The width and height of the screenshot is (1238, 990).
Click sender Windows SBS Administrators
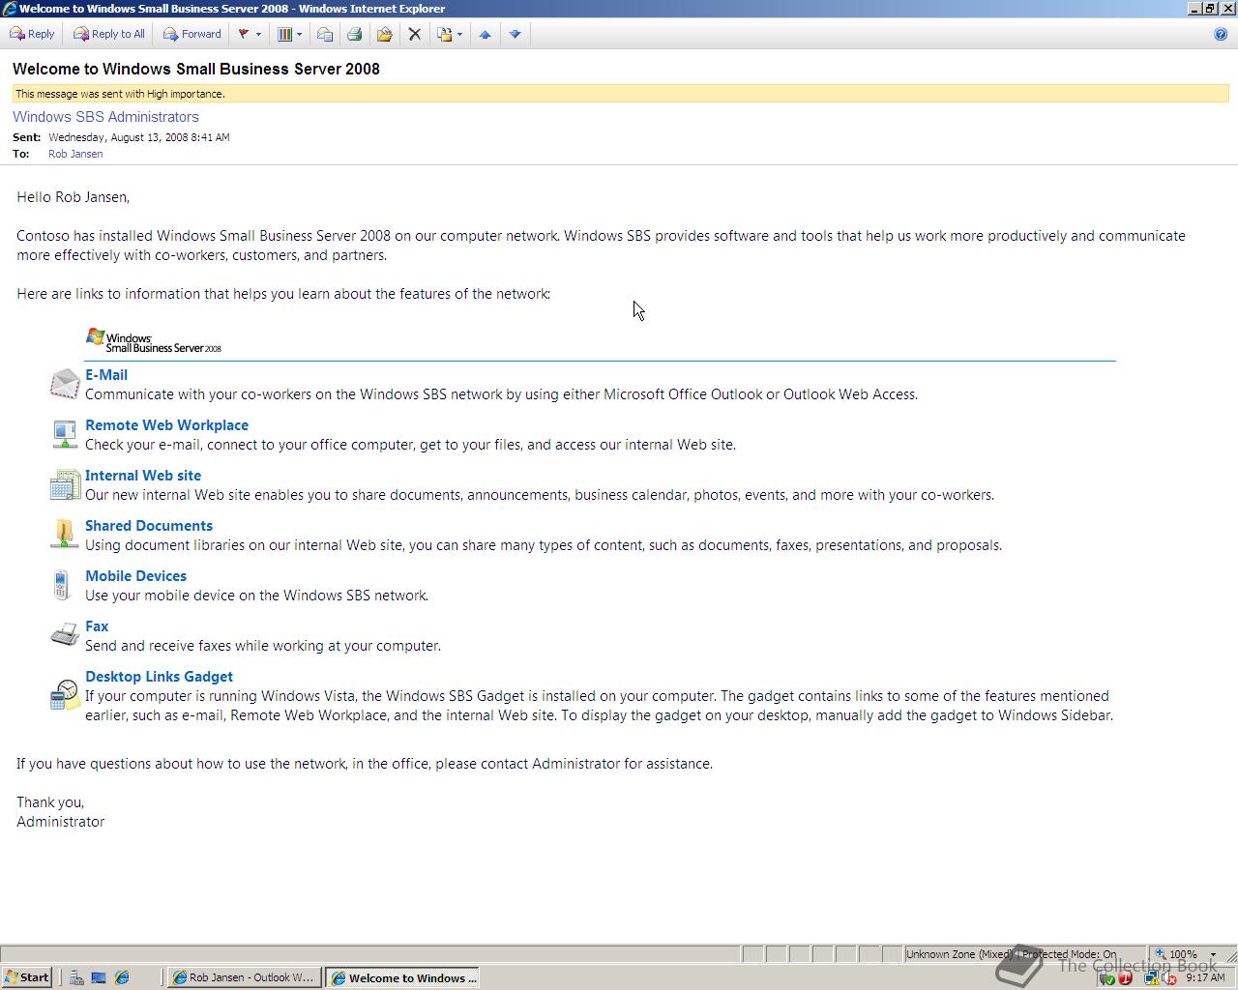tap(105, 117)
